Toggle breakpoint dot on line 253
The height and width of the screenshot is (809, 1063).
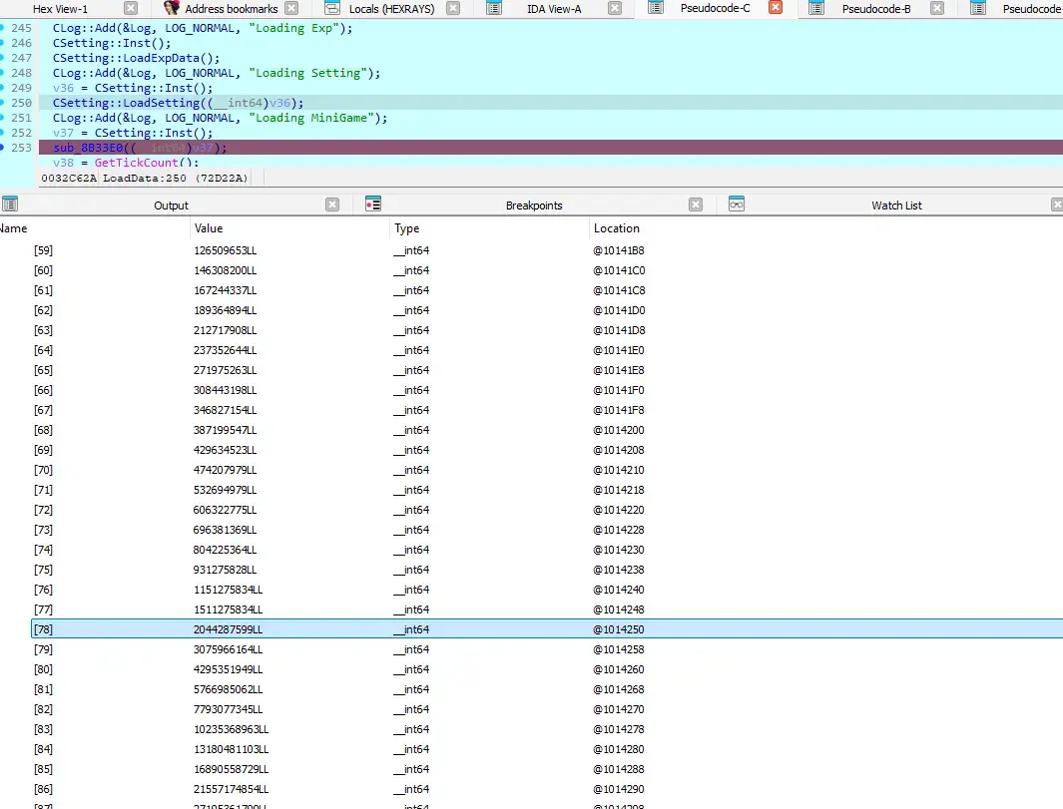tap(2, 147)
